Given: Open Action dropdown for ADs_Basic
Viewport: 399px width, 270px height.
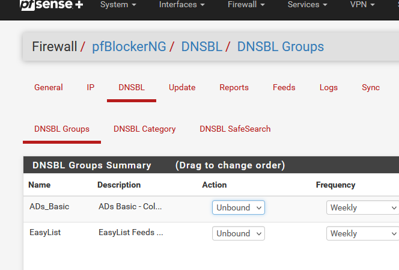Looking at the screenshot, I should point(239,207).
